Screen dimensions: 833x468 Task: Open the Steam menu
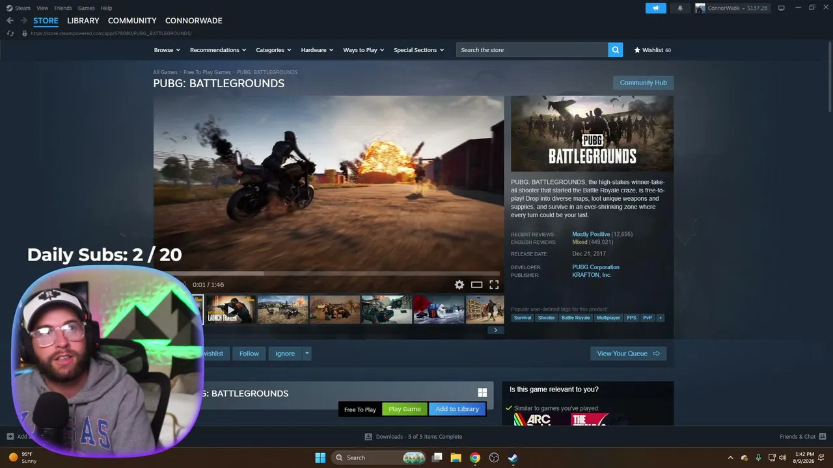click(18, 8)
